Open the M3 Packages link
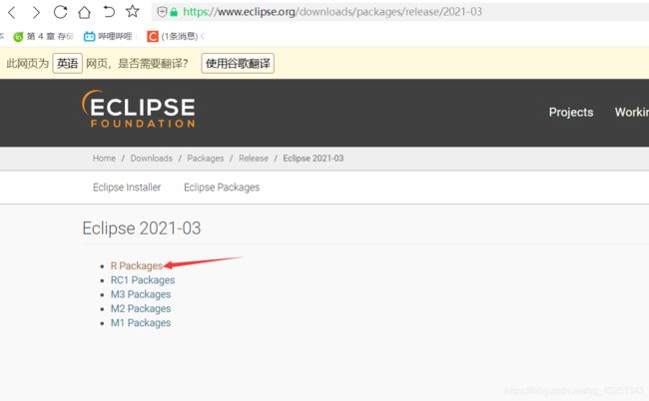This screenshot has height=401, width=649. pos(141,294)
